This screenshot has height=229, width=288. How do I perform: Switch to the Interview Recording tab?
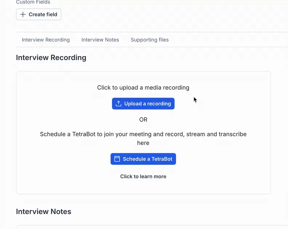point(46,40)
